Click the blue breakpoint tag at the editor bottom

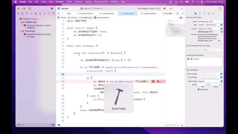coord(59,125)
